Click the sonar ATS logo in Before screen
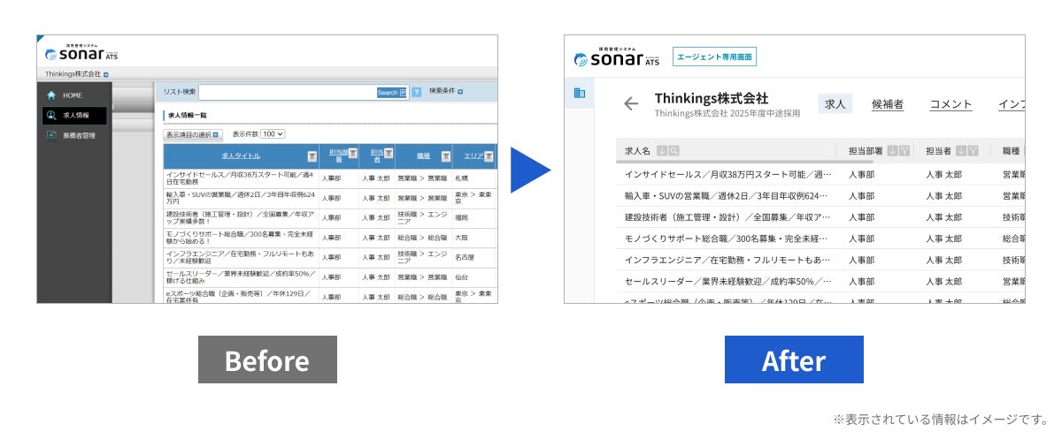Image resolution: width=1062 pixels, height=439 pixels. 81,53
